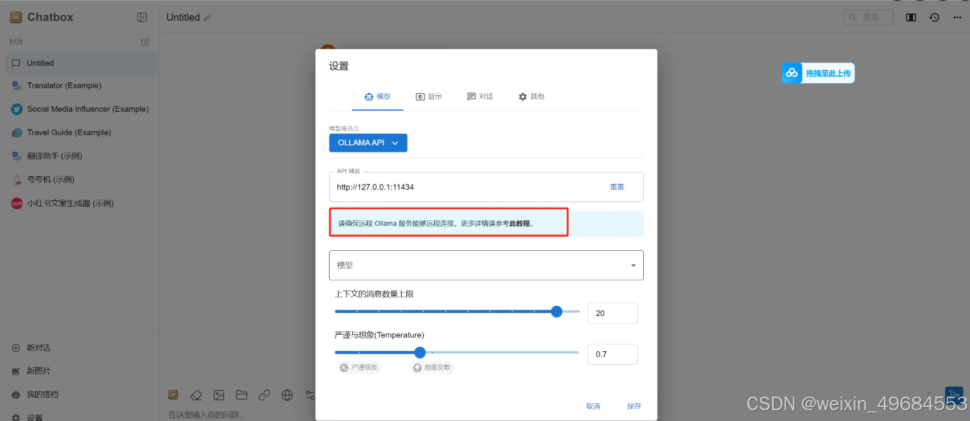970x421 pixels.
Task: Click the 拖拽至此上传 upload label
Action: coord(829,73)
